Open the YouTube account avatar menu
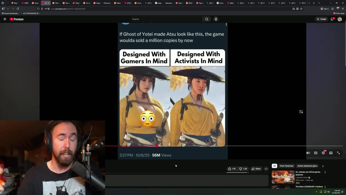The width and height of the screenshot is (346, 195). (x=340, y=19)
